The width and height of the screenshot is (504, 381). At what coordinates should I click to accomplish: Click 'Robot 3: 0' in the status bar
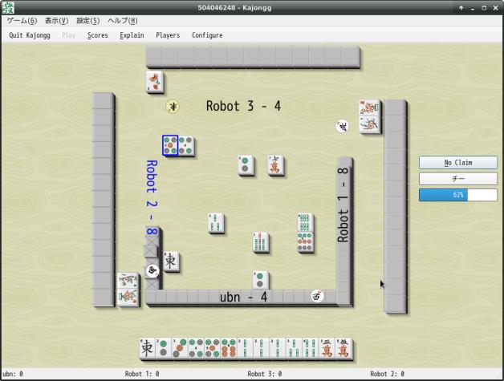point(265,374)
